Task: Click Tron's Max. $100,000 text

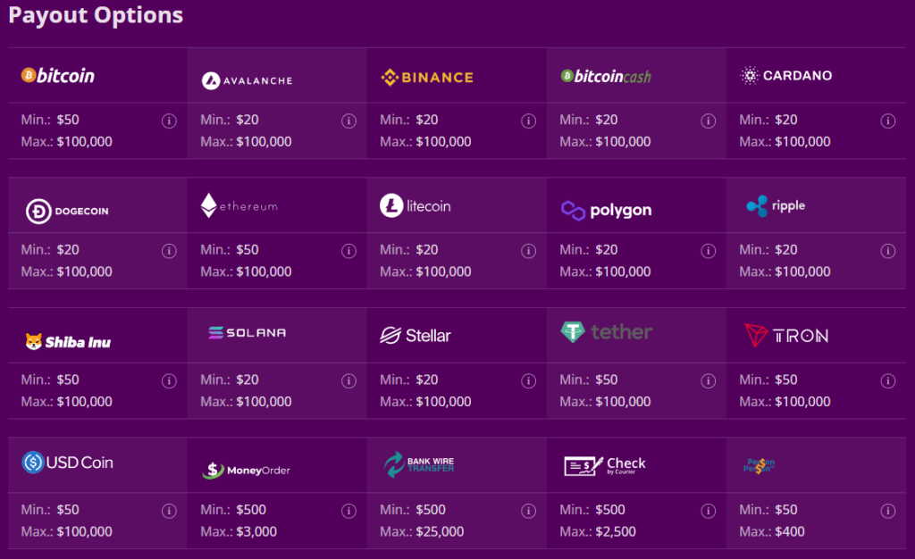Action: click(x=785, y=402)
